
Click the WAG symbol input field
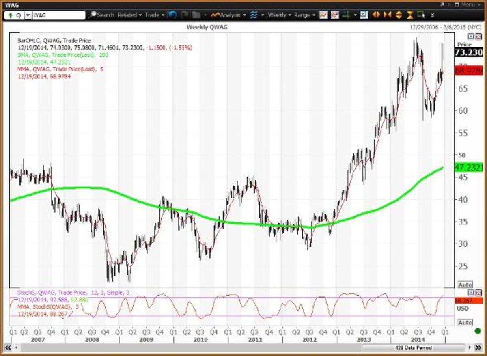point(59,15)
